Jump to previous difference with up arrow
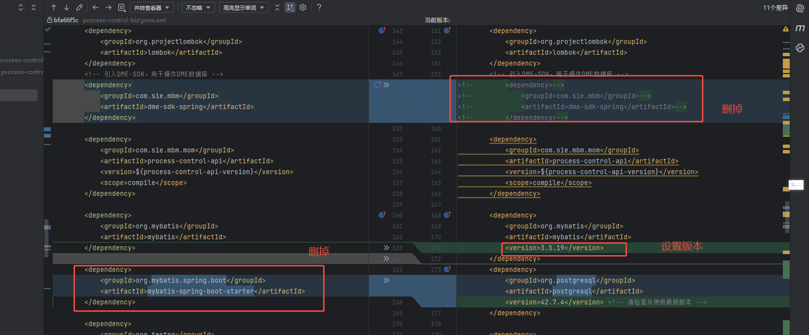Viewport: 809px width, 335px height. tap(54, 7)
